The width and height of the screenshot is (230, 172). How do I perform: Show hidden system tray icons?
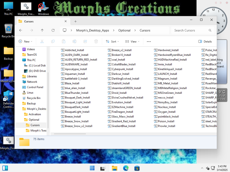tap(202, 168)
